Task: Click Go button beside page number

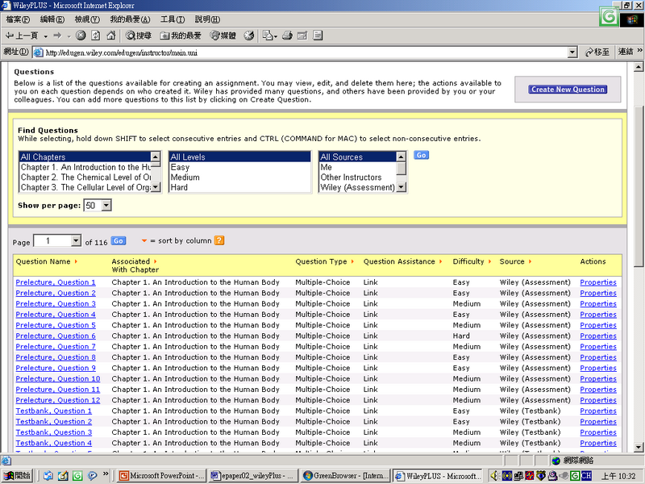Action: click(119, 240)
